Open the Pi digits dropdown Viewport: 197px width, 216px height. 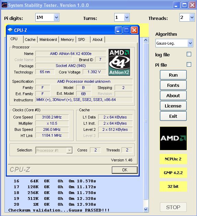coord(56,18)
